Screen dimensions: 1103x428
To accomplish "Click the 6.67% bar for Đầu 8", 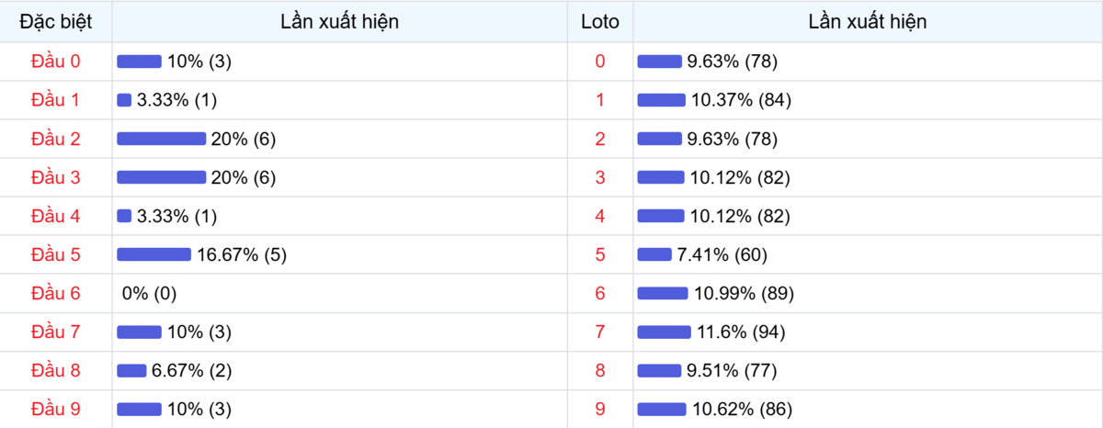I will 131,370.
